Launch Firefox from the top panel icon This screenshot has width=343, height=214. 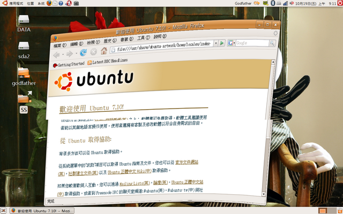tap(49, 3)
